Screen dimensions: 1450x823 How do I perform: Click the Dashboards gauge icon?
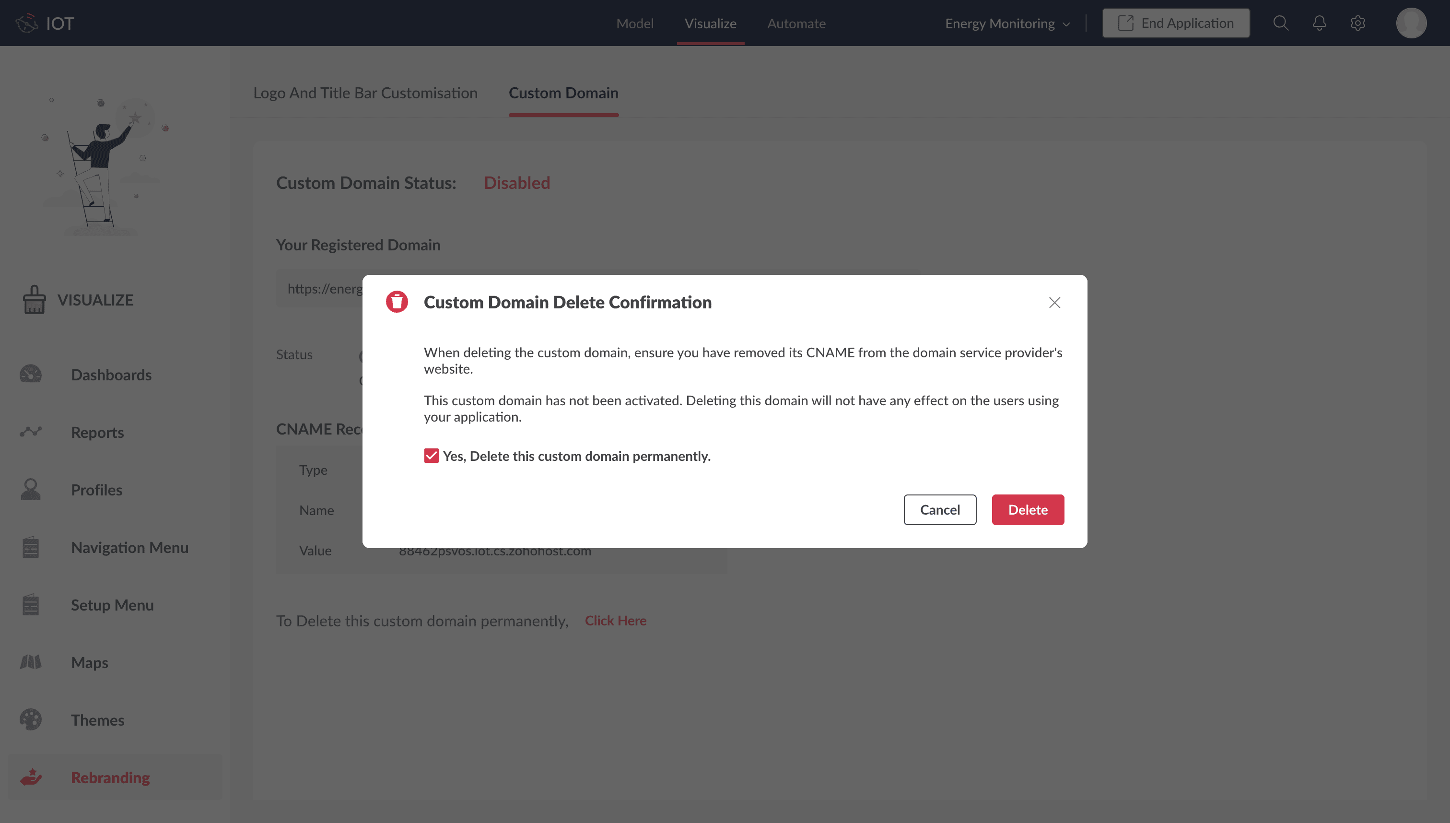tap(31, 374)
